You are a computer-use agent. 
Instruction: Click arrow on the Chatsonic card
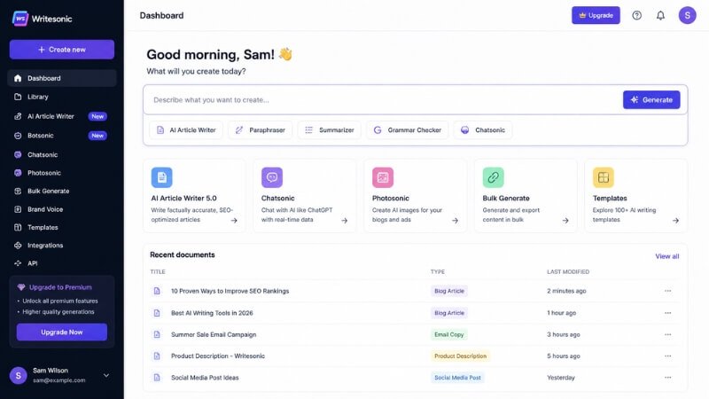click(344, 220)
